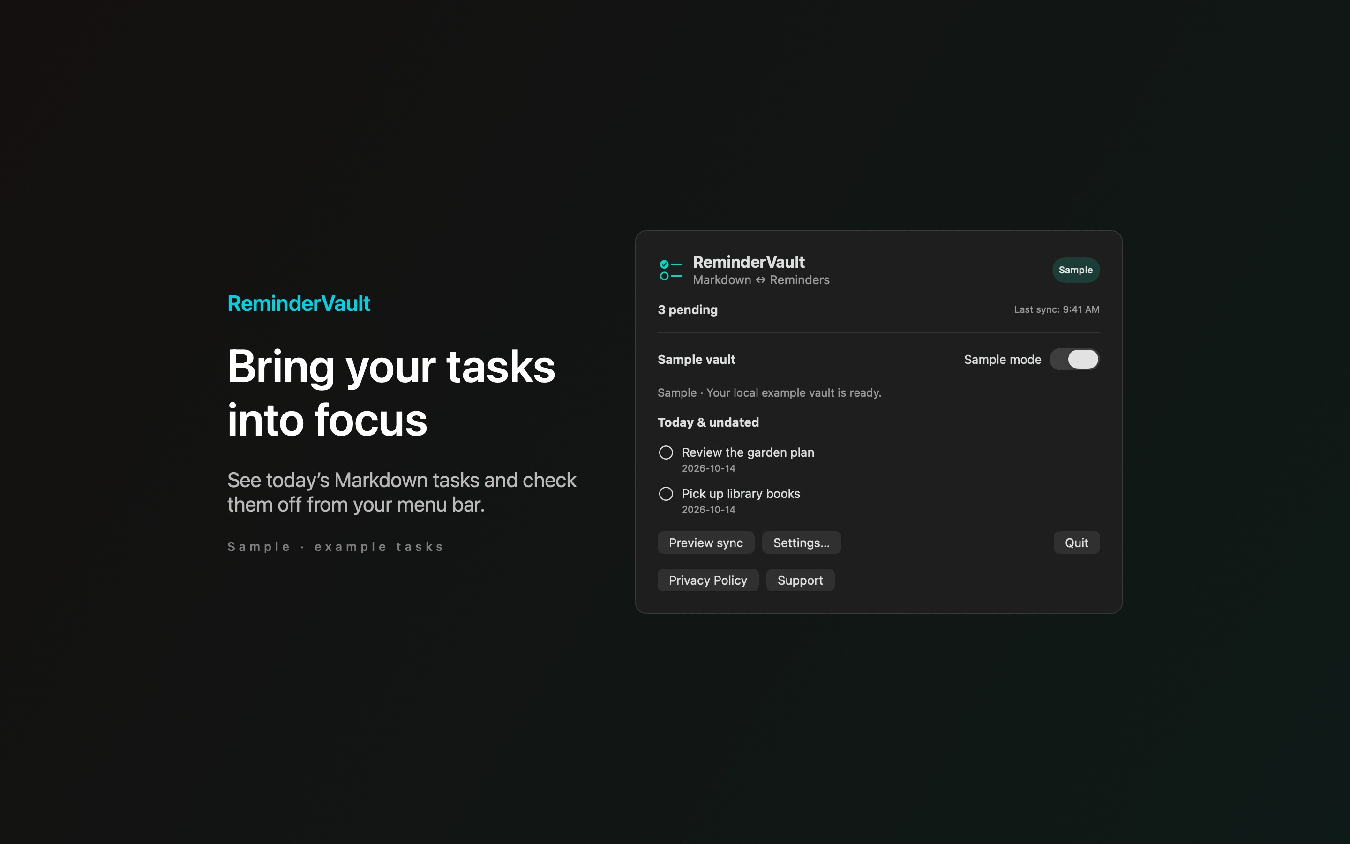Open Settings... from the panel
Image resolution: width=1350 pixels, height=844 pixels.
[801, 543]
